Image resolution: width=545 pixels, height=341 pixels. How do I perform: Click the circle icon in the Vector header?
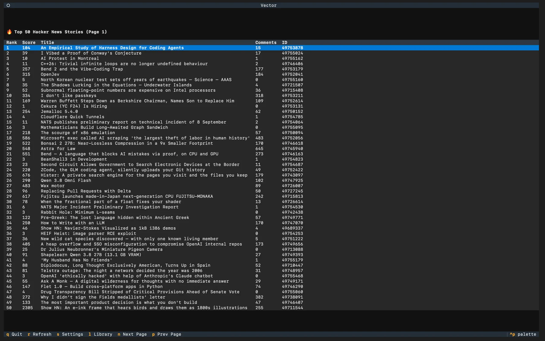[x=8, y=5]
